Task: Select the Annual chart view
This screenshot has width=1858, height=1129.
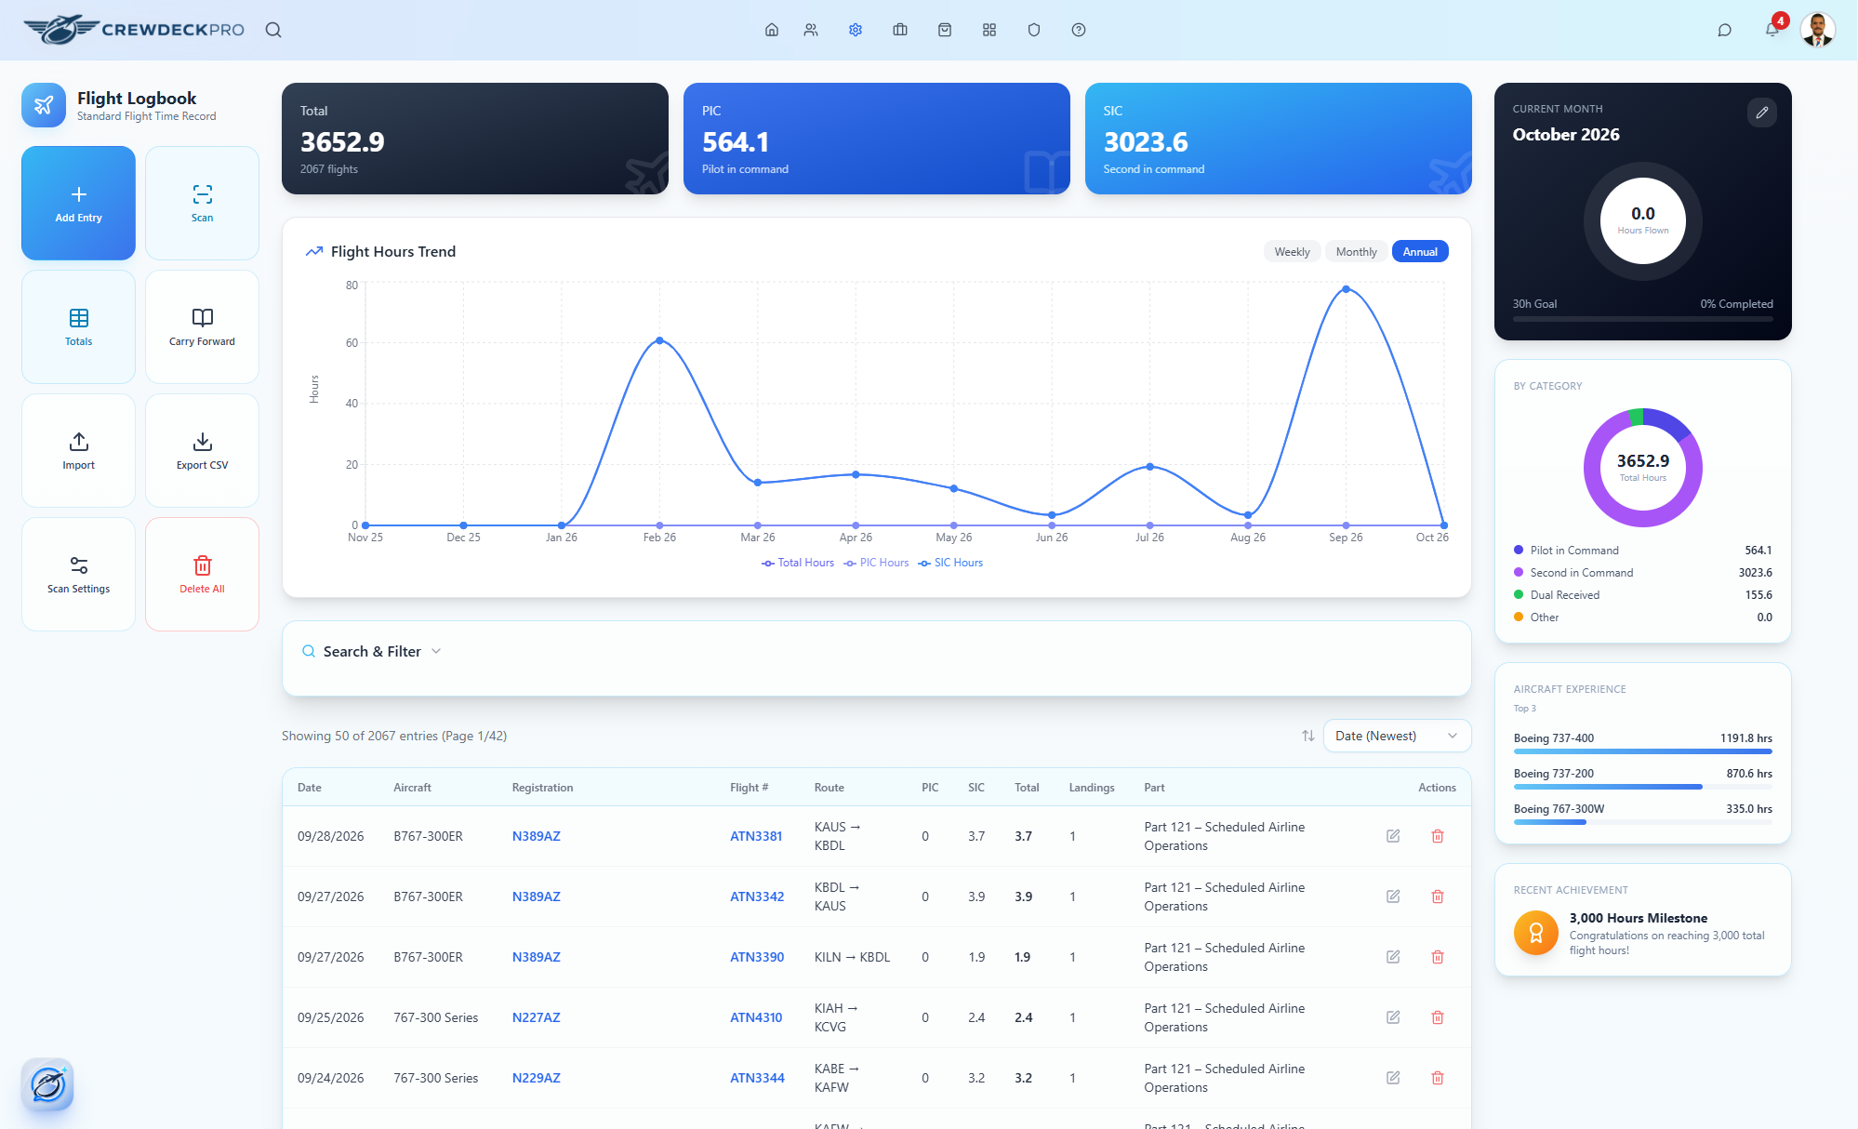Action: coord(1420,252)
